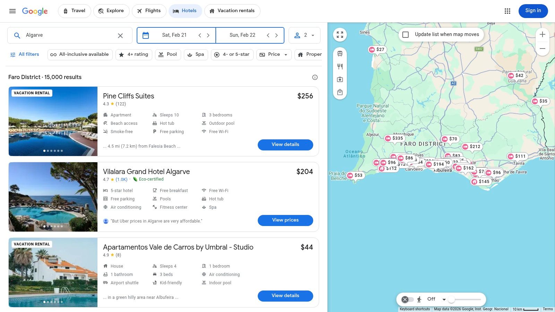Toggle the 4+ rating filter
Screen dimensions: 555x312
click(x=134, y=54)
